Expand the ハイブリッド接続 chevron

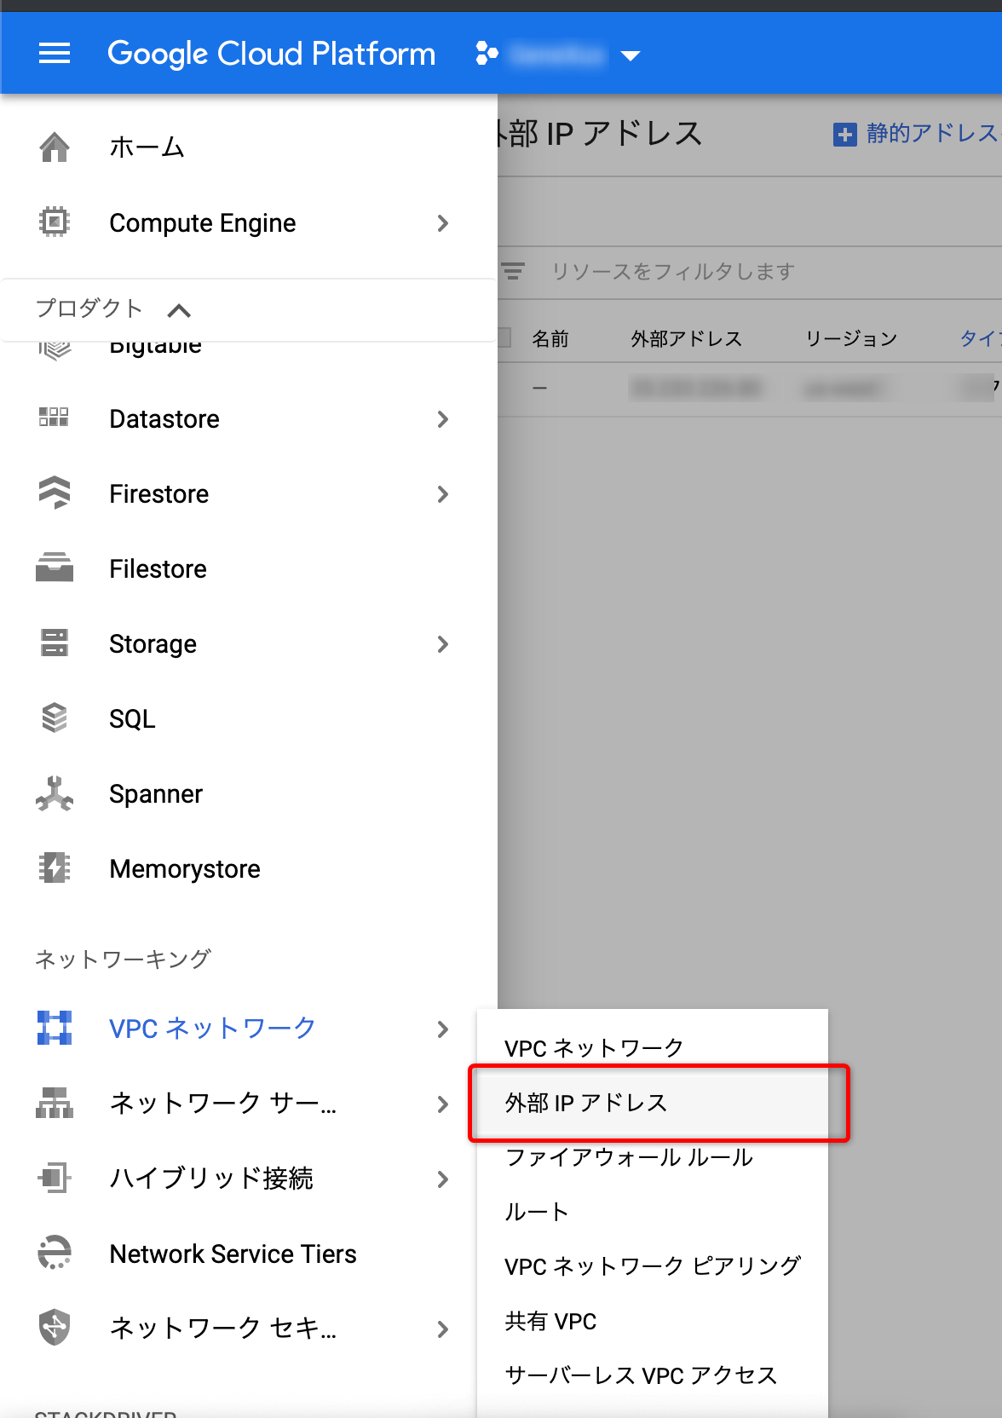442,1179
